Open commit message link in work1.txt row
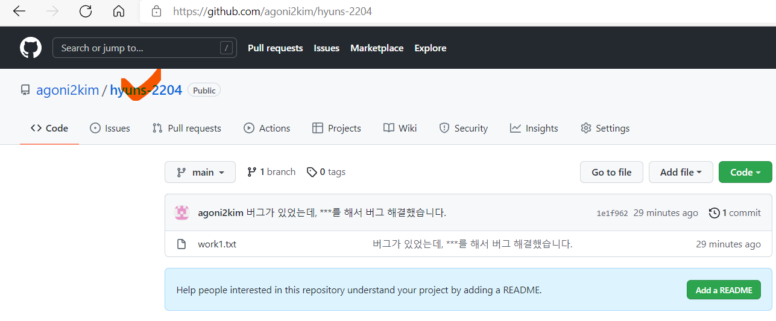Viewport: 776px width, 321px height. coord(472,244)
